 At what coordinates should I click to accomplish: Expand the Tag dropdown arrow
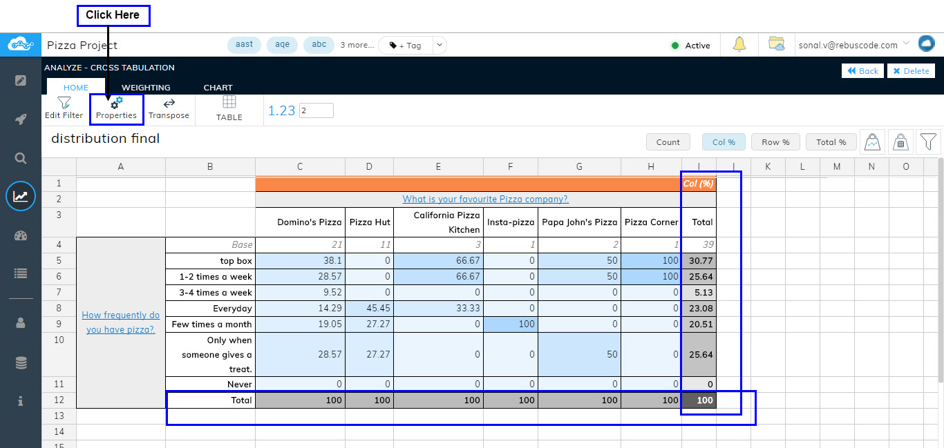tap(440, 46)
